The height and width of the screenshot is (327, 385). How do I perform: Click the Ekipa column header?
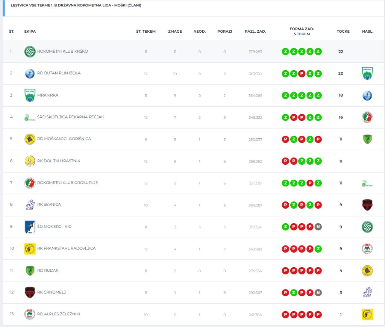[x=30, y=32]
